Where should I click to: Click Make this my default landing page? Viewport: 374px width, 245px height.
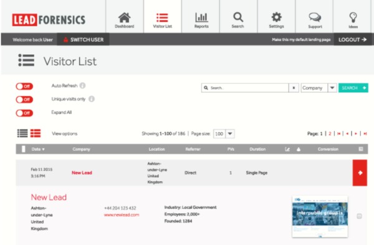(x=301, y=40)
